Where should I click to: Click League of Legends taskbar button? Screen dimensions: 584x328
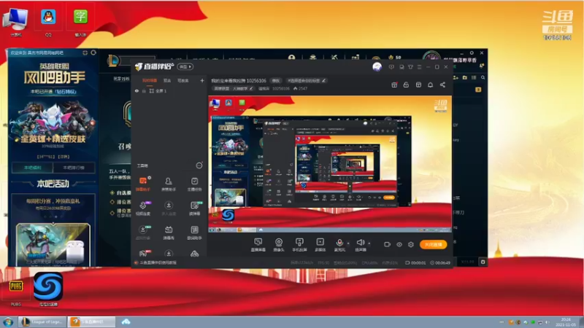tap(42, 321)
